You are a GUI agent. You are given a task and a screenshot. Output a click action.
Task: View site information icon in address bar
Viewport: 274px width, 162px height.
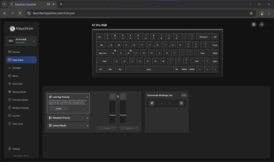coord(29,13)
